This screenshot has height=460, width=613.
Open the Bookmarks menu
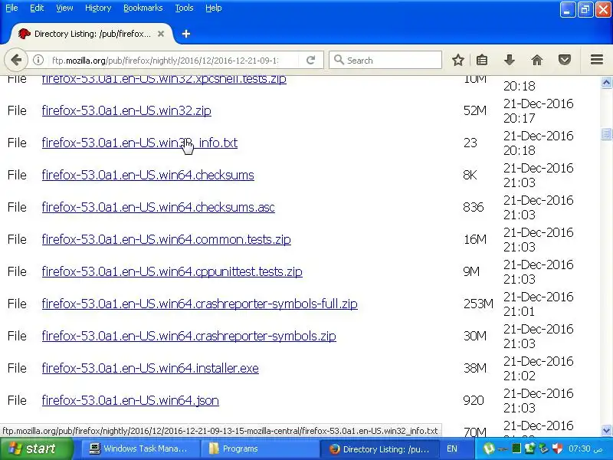(143, 8)
